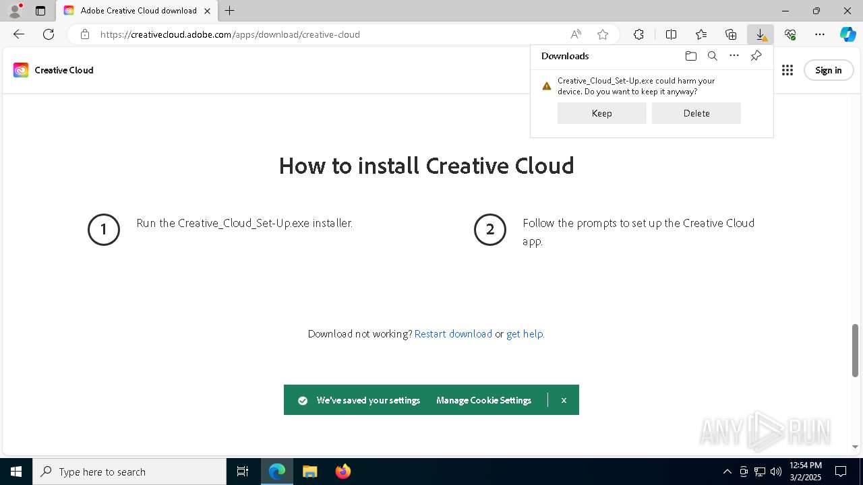This screenshot has width=863, height=485.
Task: Open a new browser tab
Action: coord(230,11)
